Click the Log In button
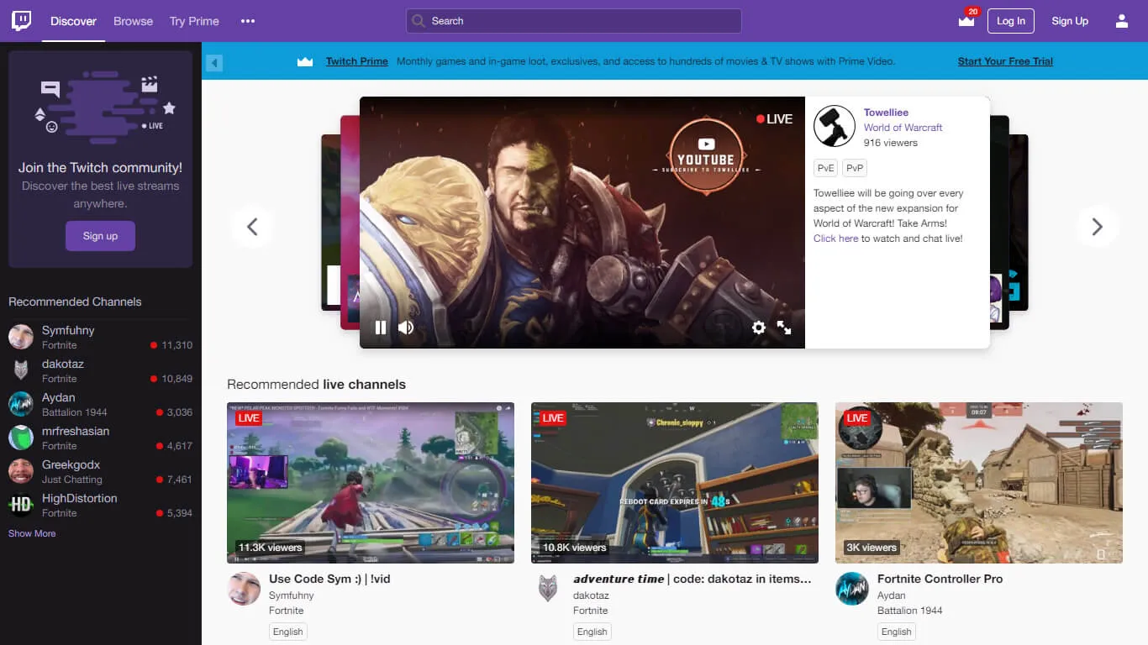The height and width of the screenshot is (645, 1148). pos(1011,21)
